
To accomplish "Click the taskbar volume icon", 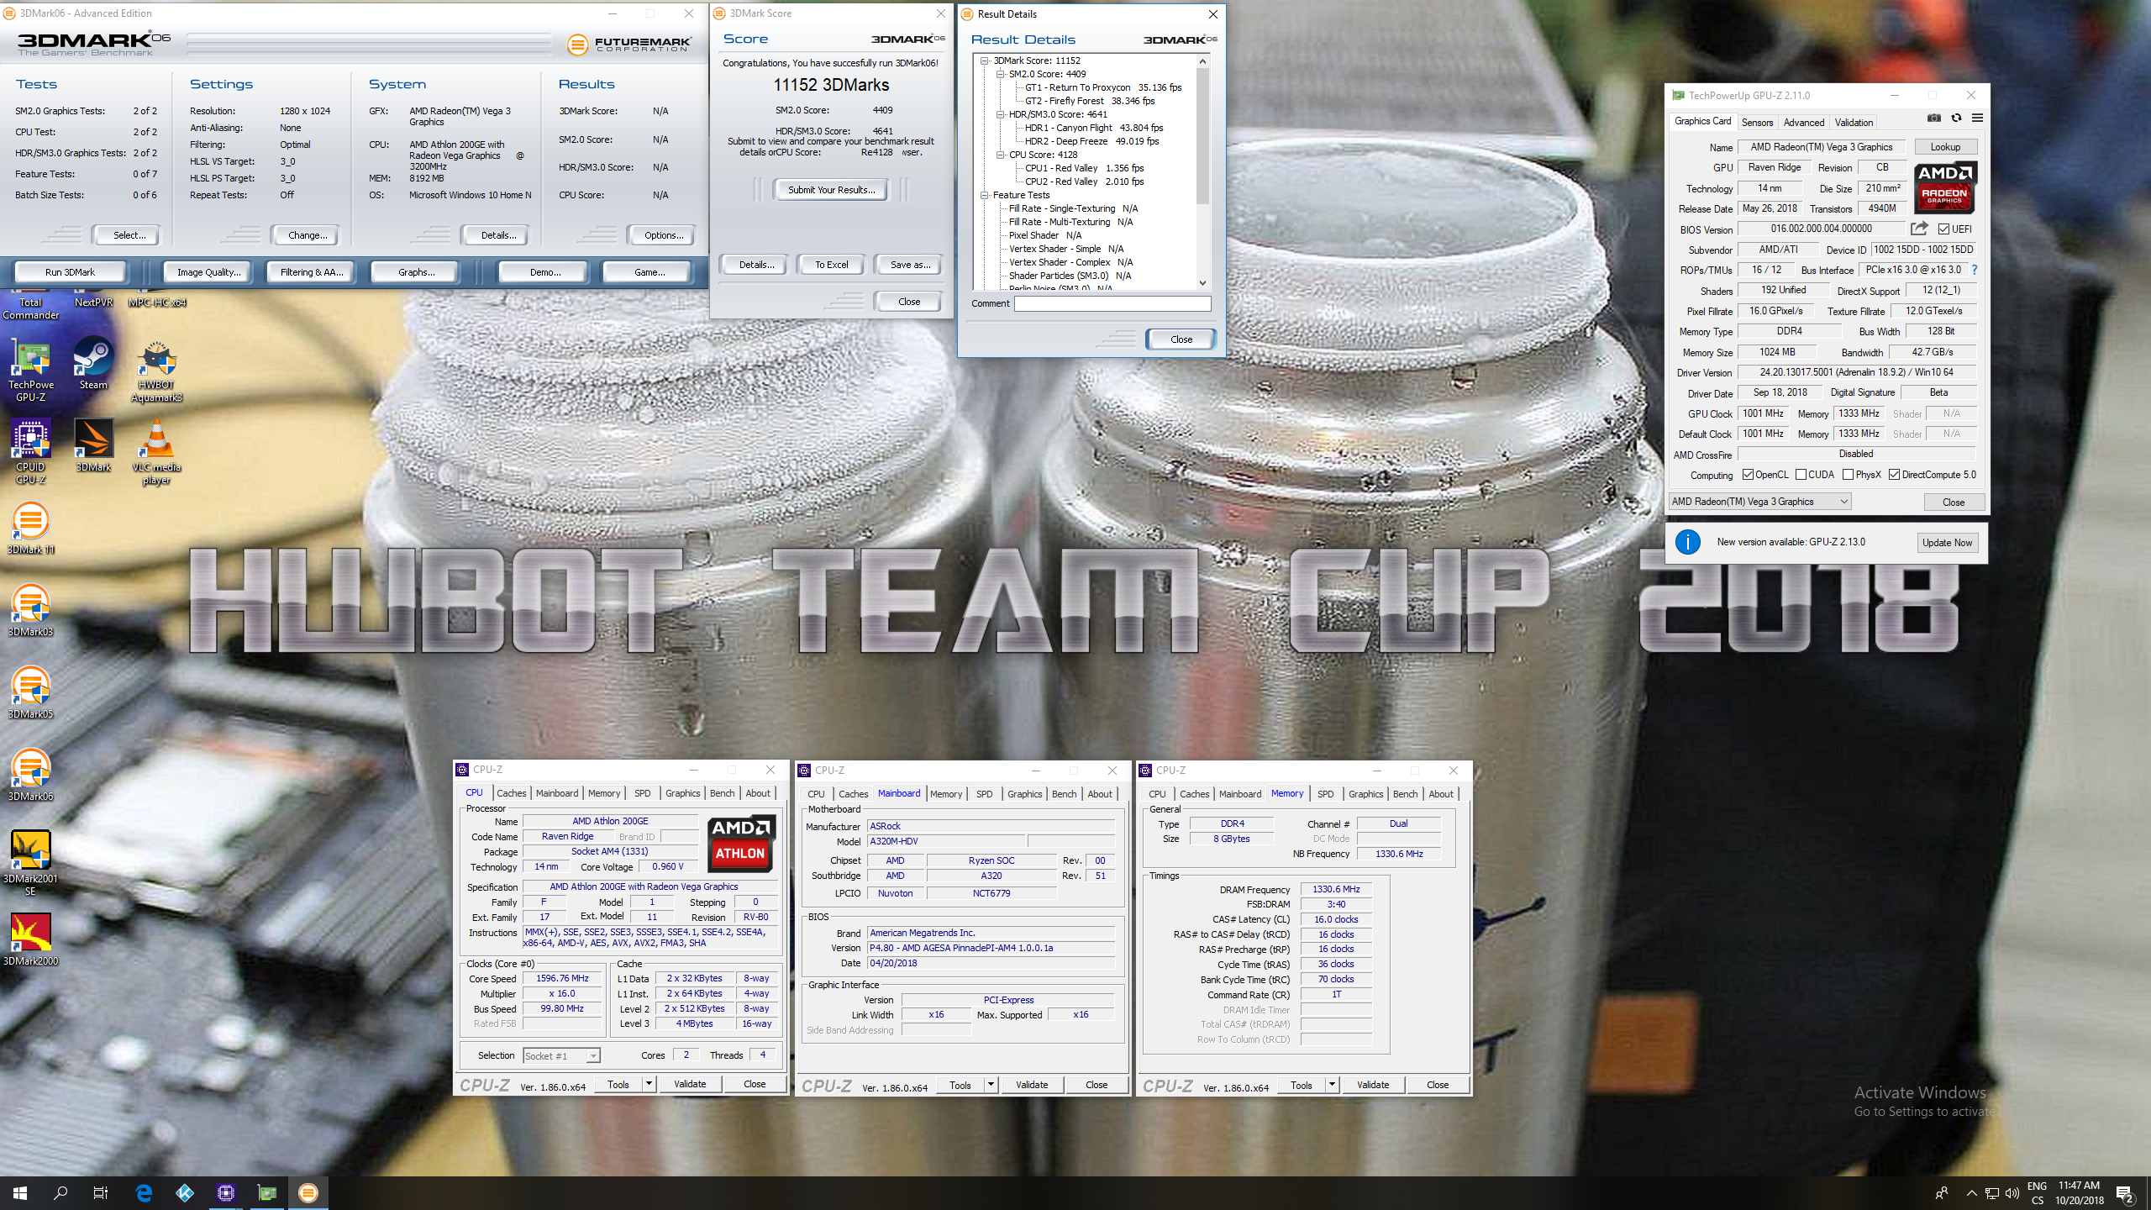I will [x=2012, y=1193].
